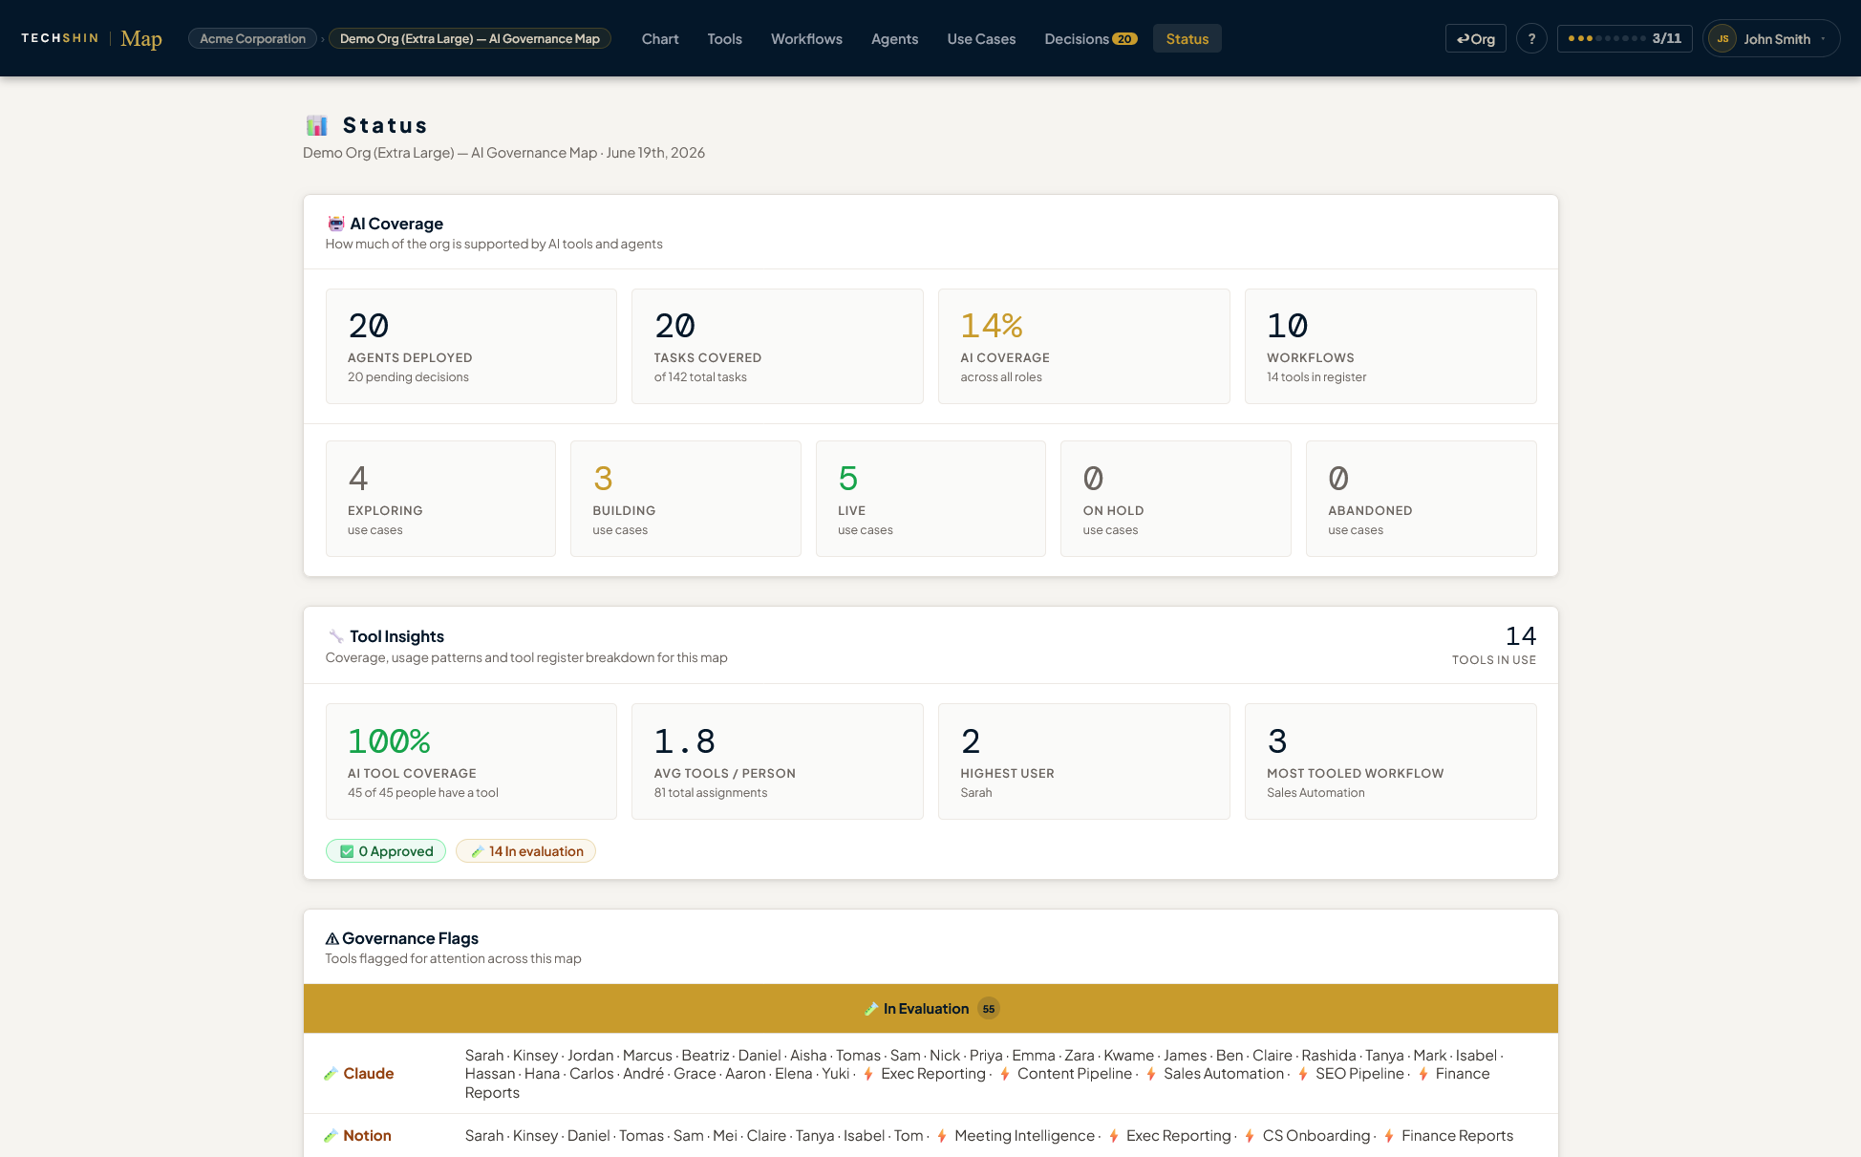Click the TECHSHIN Map logo

tap(92, 38)
